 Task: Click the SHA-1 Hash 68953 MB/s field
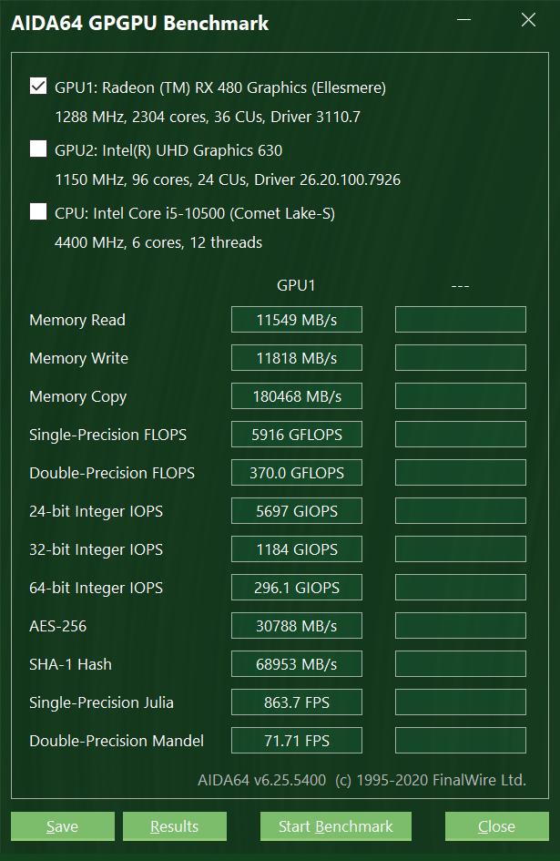click(x=297, y=664)
